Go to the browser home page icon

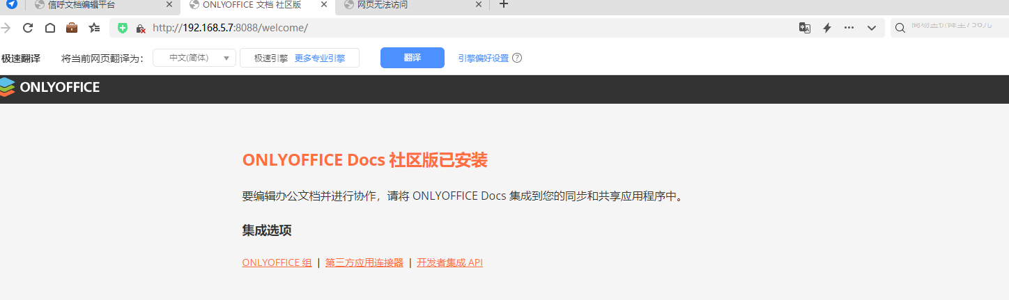point(50,28)
